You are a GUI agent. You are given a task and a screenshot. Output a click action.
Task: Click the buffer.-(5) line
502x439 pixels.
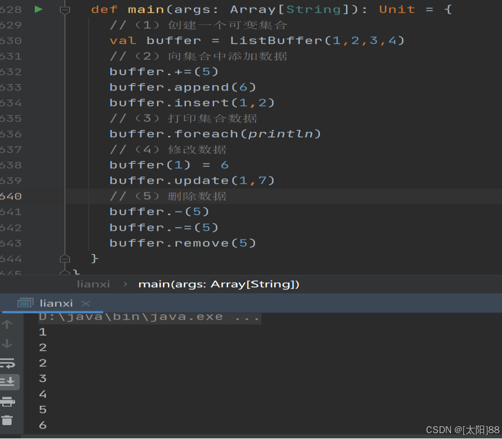coord(159,212)
